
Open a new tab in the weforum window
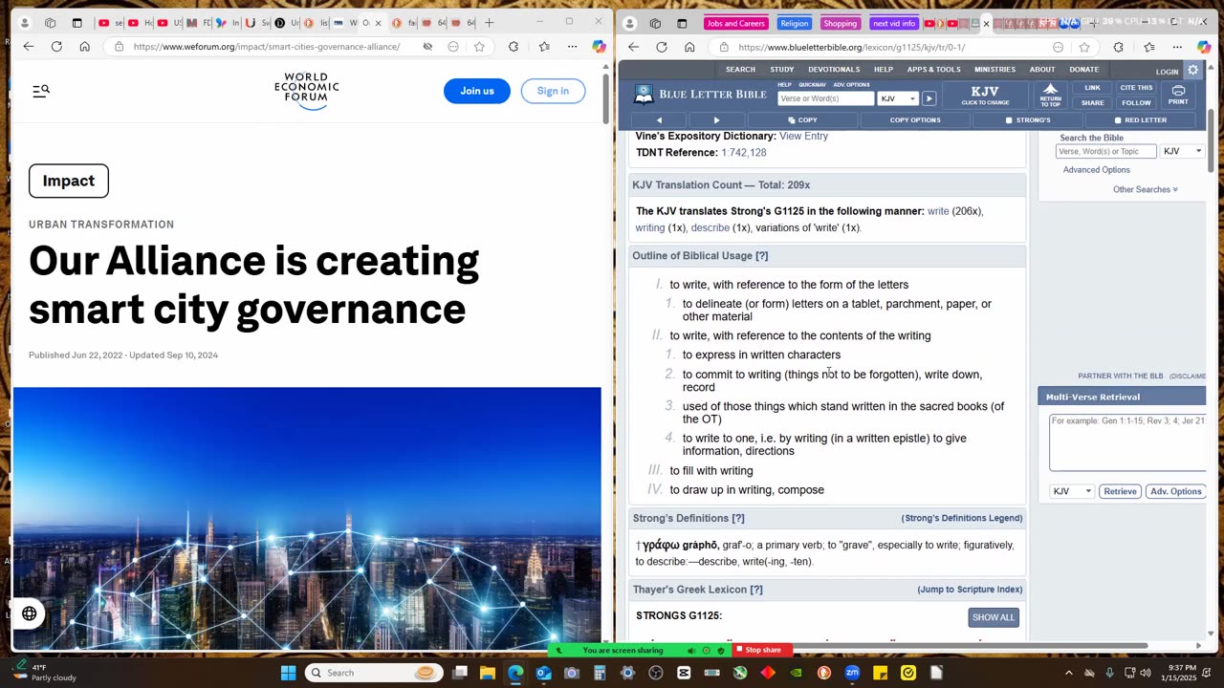point(490,22)
